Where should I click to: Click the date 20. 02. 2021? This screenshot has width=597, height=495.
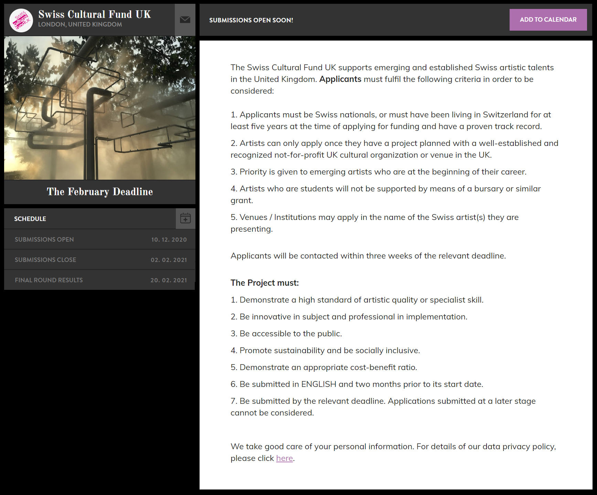coord(169,280)
